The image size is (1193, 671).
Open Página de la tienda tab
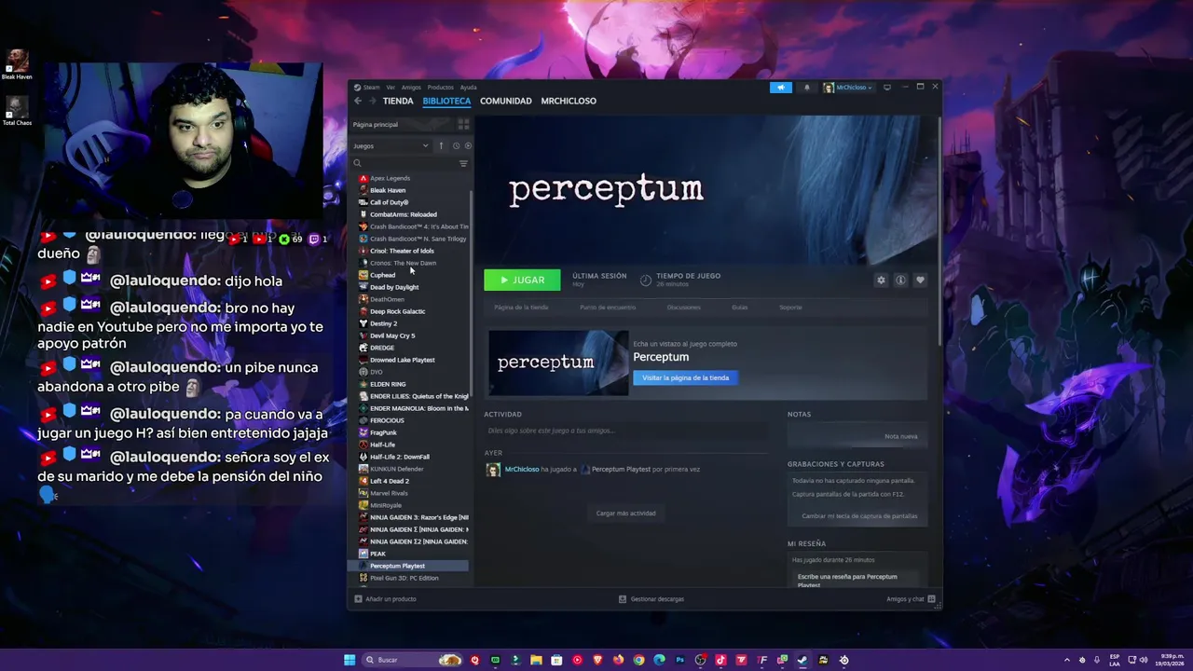521,307
